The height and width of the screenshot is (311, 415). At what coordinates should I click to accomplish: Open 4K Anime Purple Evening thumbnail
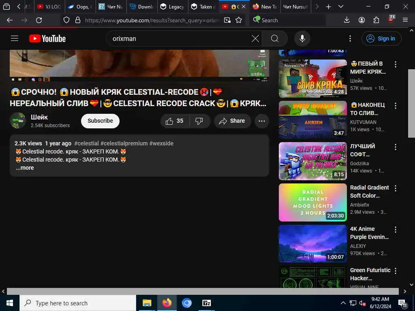pos(312,243)
